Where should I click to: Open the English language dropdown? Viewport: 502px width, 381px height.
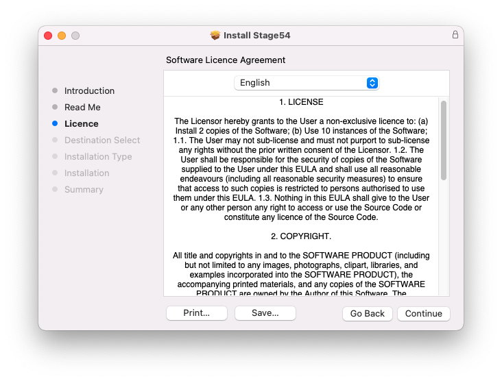[x=307, y=83]
